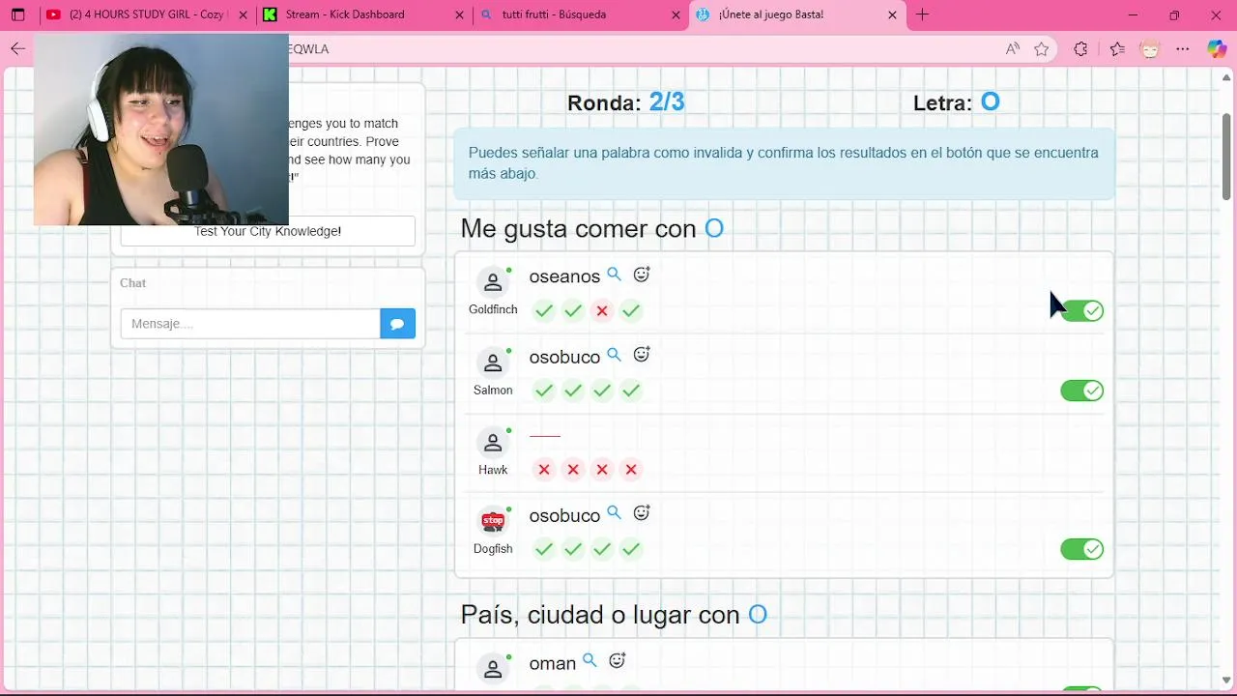Click scrollbar up arrow
1237x696 pixels.
click(x=1226, y=77)
